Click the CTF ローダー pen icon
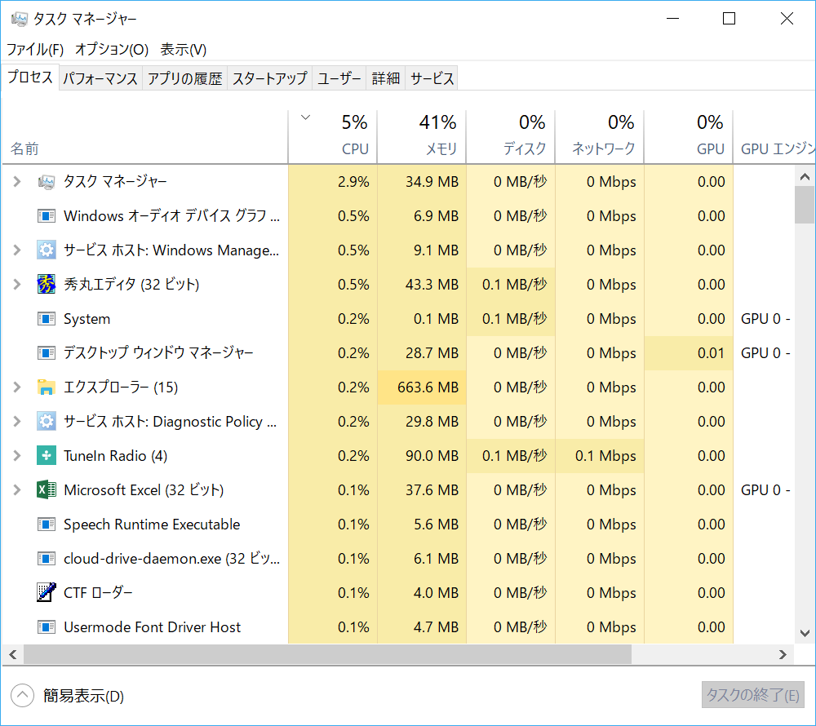Viewport: 816px width, 726px height. (47, 593)
